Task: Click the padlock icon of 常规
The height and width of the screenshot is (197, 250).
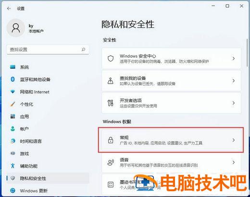Action: point(111,140)
